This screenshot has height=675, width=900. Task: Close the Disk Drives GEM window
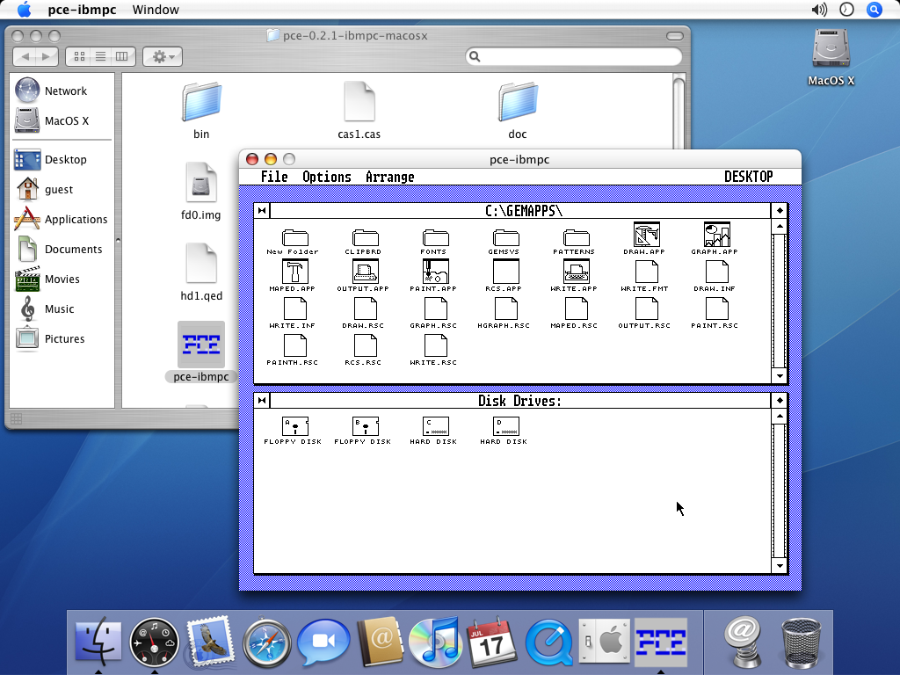point(262,400)
